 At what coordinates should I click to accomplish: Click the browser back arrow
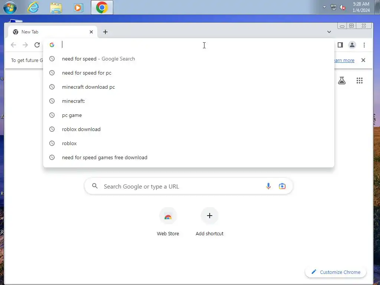(14, 45)
